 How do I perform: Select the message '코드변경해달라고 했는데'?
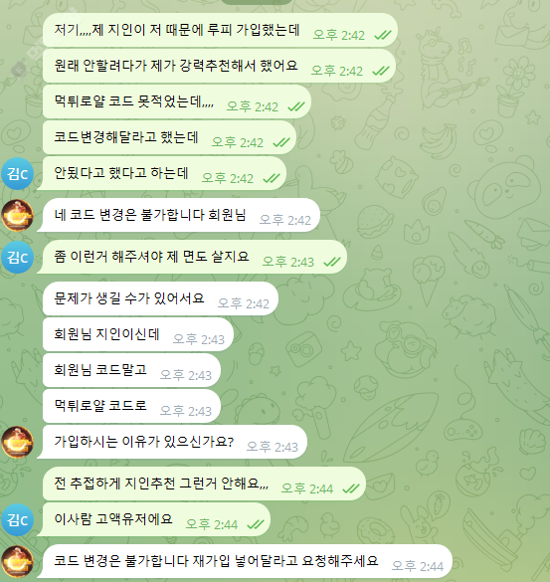pyautogui.click(x=169, y=137)
